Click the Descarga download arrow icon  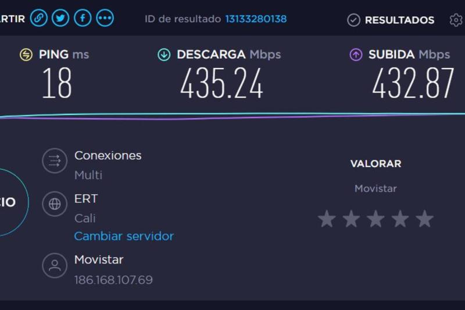click(x=164, y=55)
